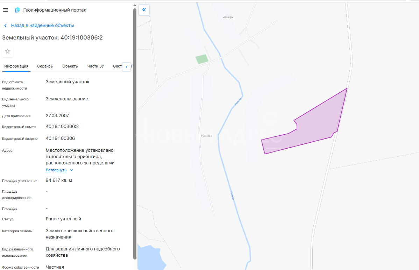419x270 pixels.
Task: Add the parcel to favorites with the star
Action: click(8, 51)
